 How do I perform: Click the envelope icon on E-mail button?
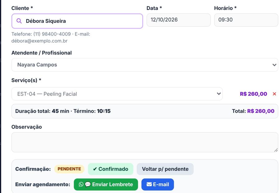click(x=149, y=184)
